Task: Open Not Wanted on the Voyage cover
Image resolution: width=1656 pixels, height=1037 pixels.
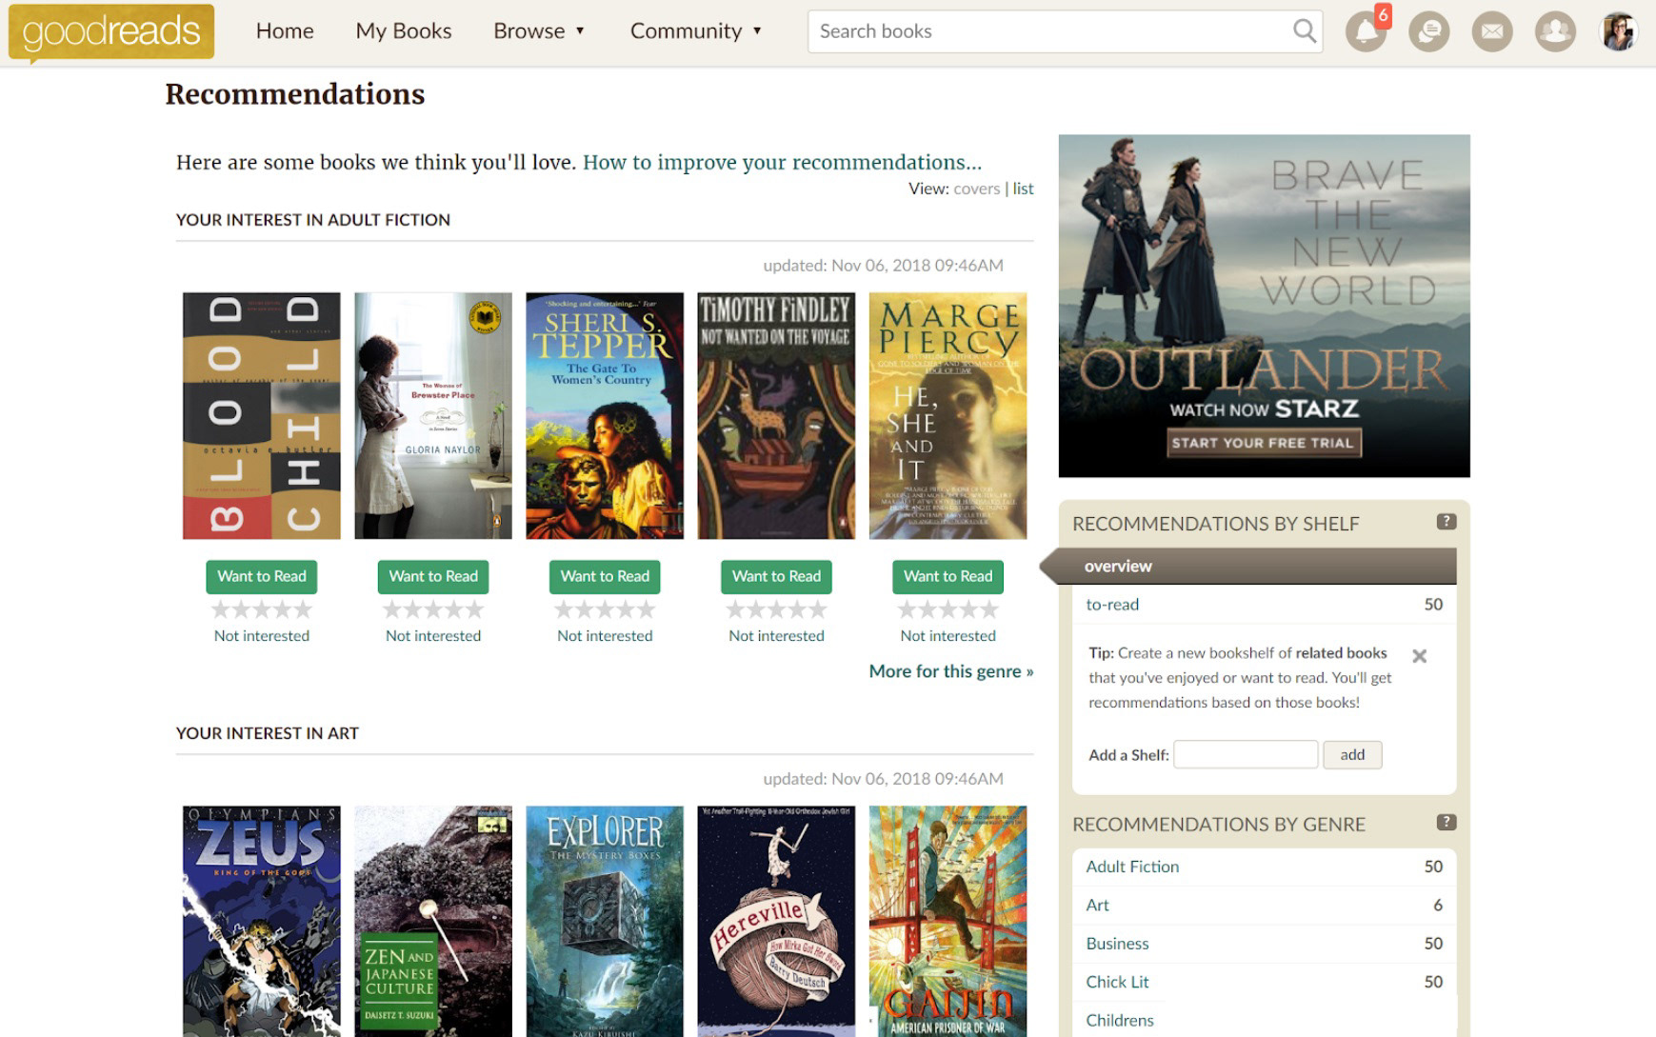Action: [x=776, y=416]
